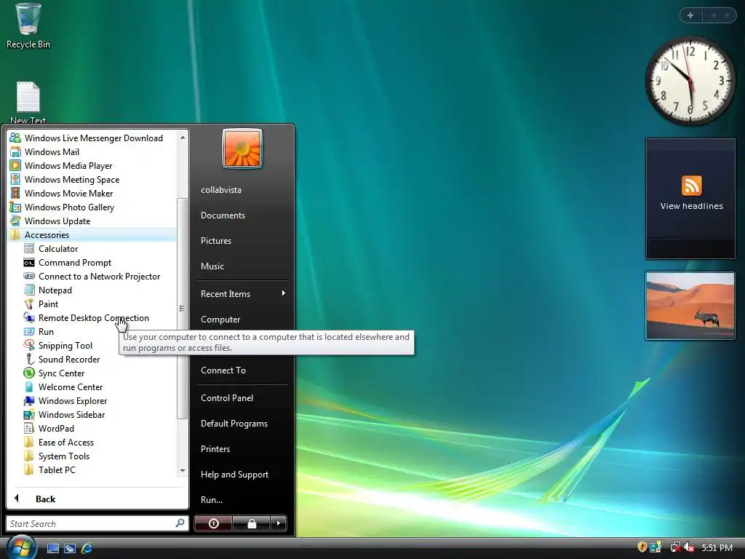Collapse the Accessories folder

tap(92, 234)
